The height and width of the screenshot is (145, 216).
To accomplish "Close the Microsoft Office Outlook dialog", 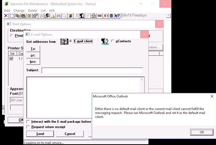I will coord(212,96).
